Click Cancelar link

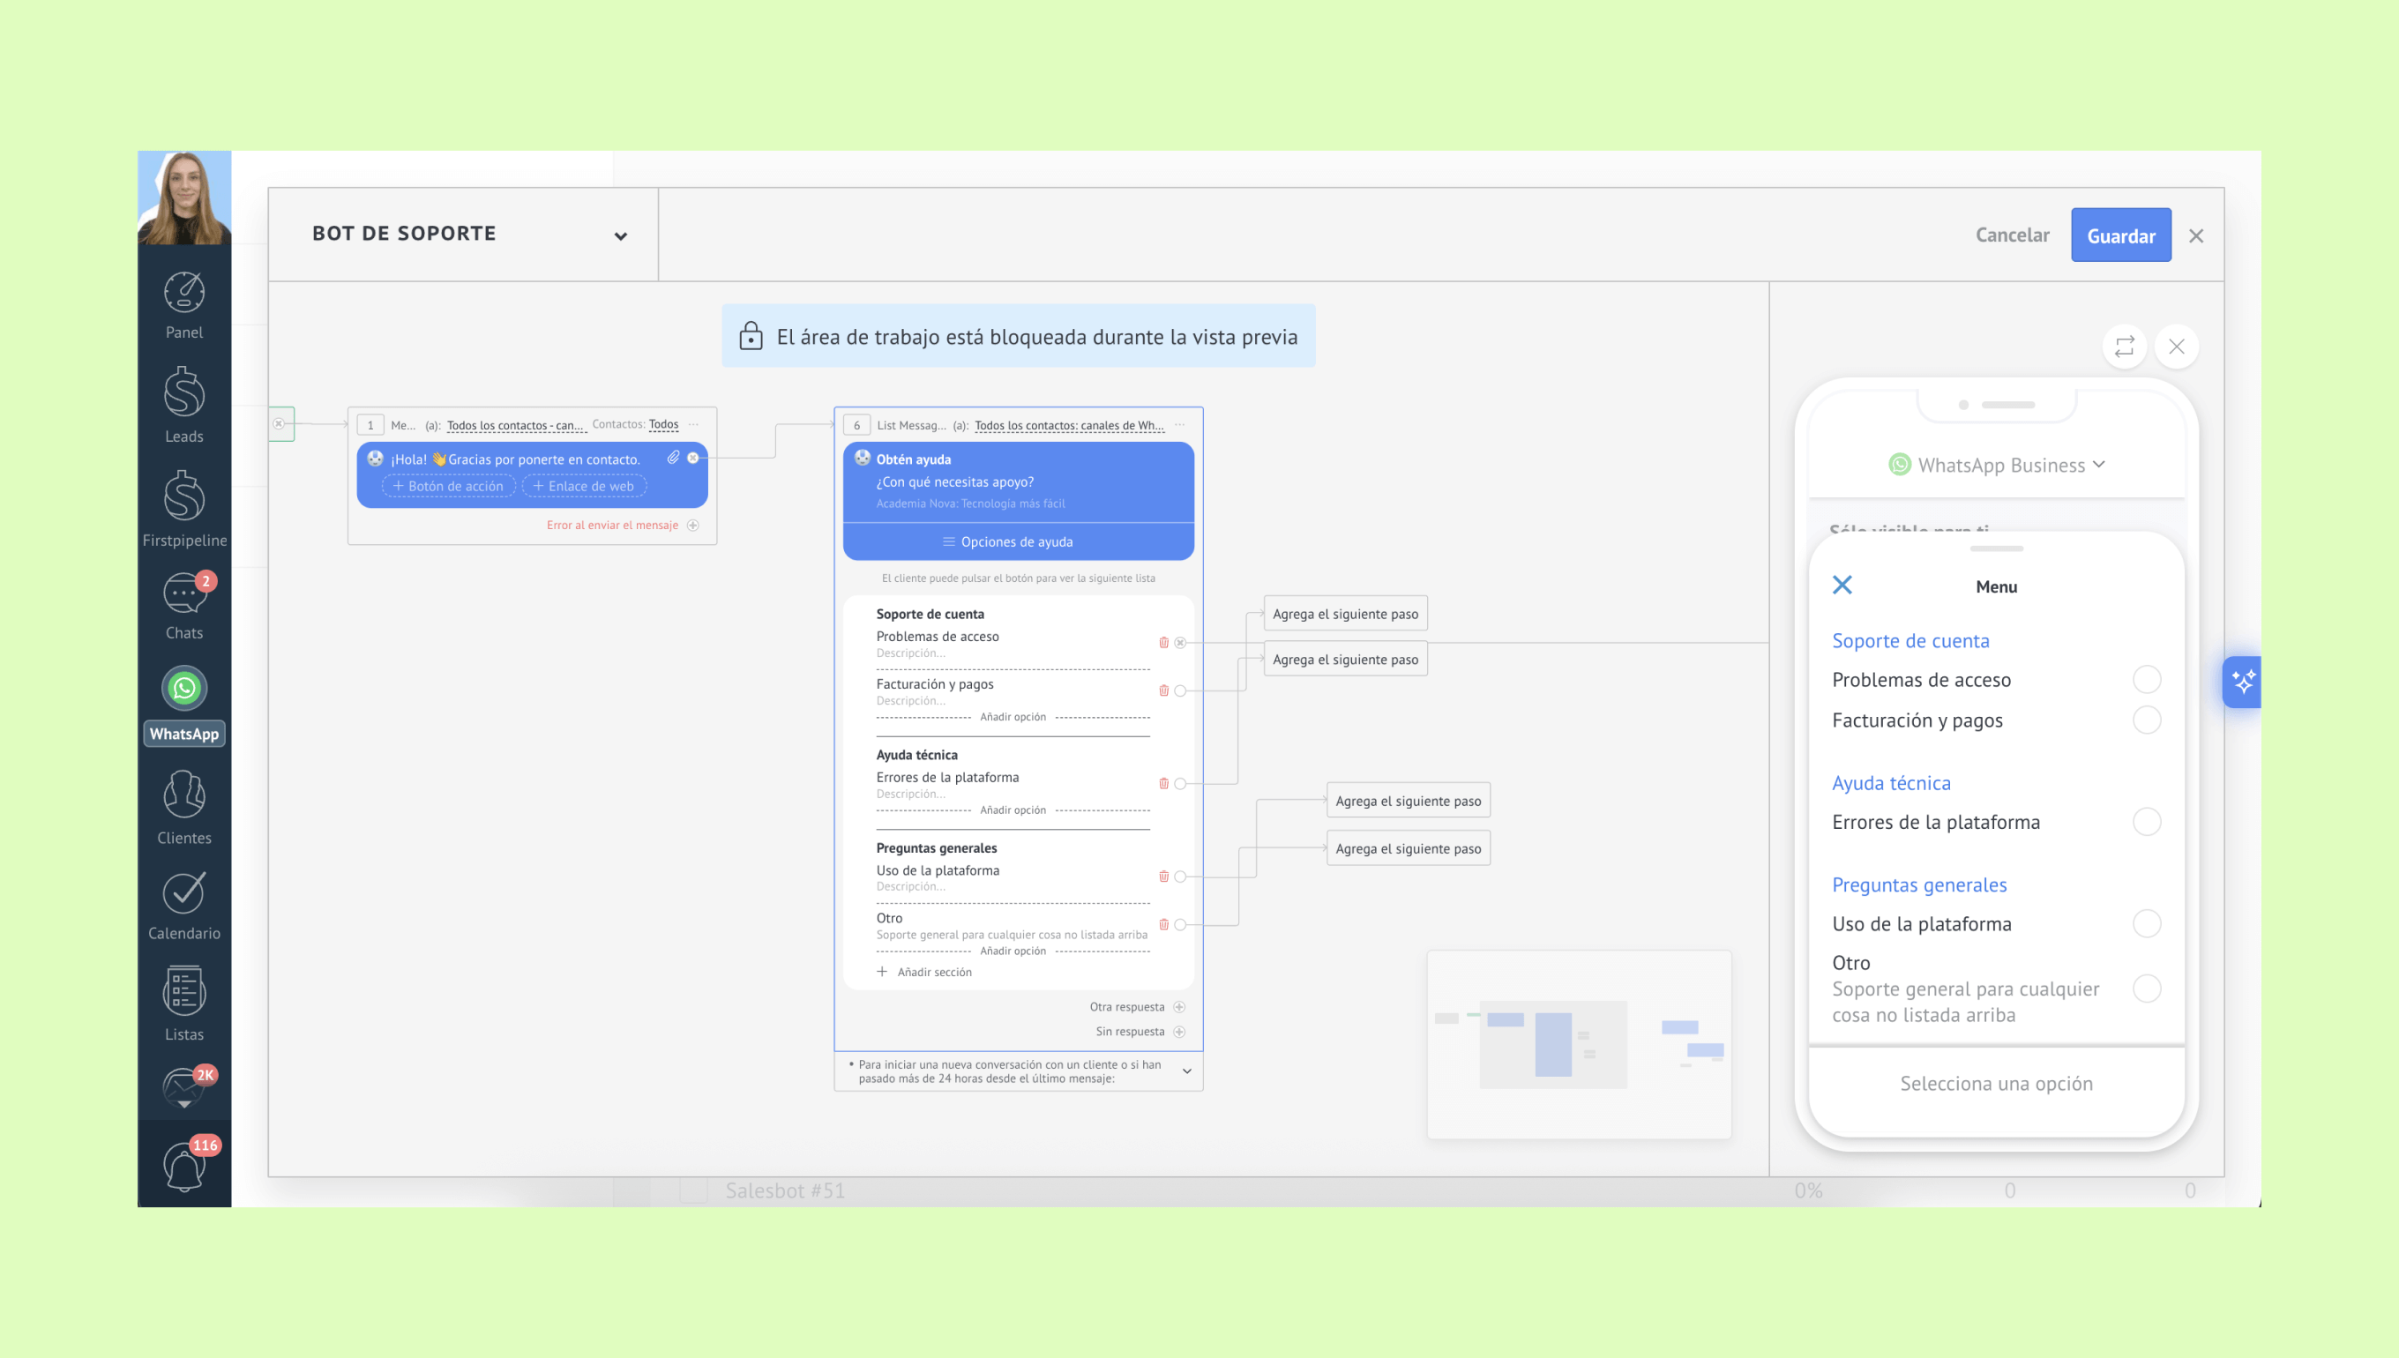tap(2012, 235)
